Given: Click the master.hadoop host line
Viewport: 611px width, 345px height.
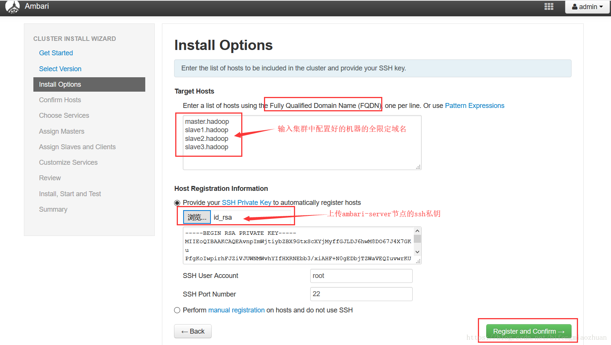Looking at the screenshot, I should (x=207, y=122).
